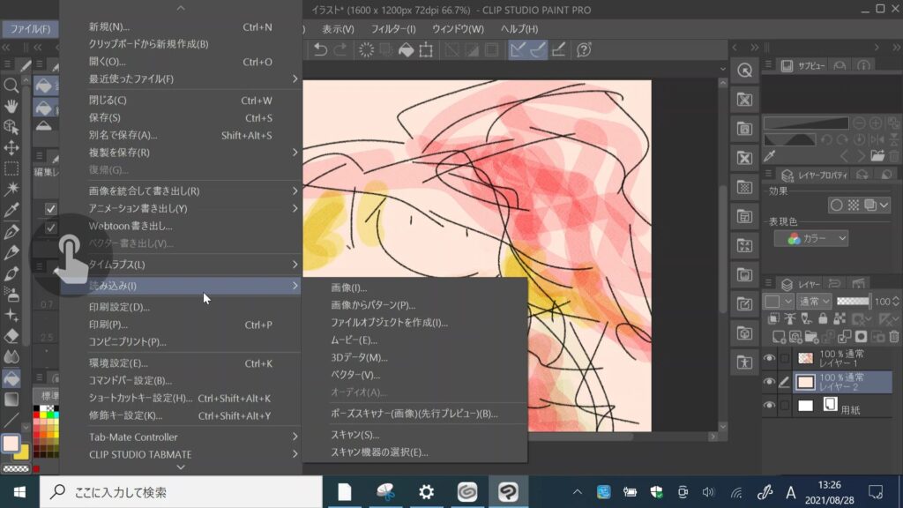Toggle tone effect icon in Layer Property
This screenshot has width=903, height=508.
click(854, 205)
